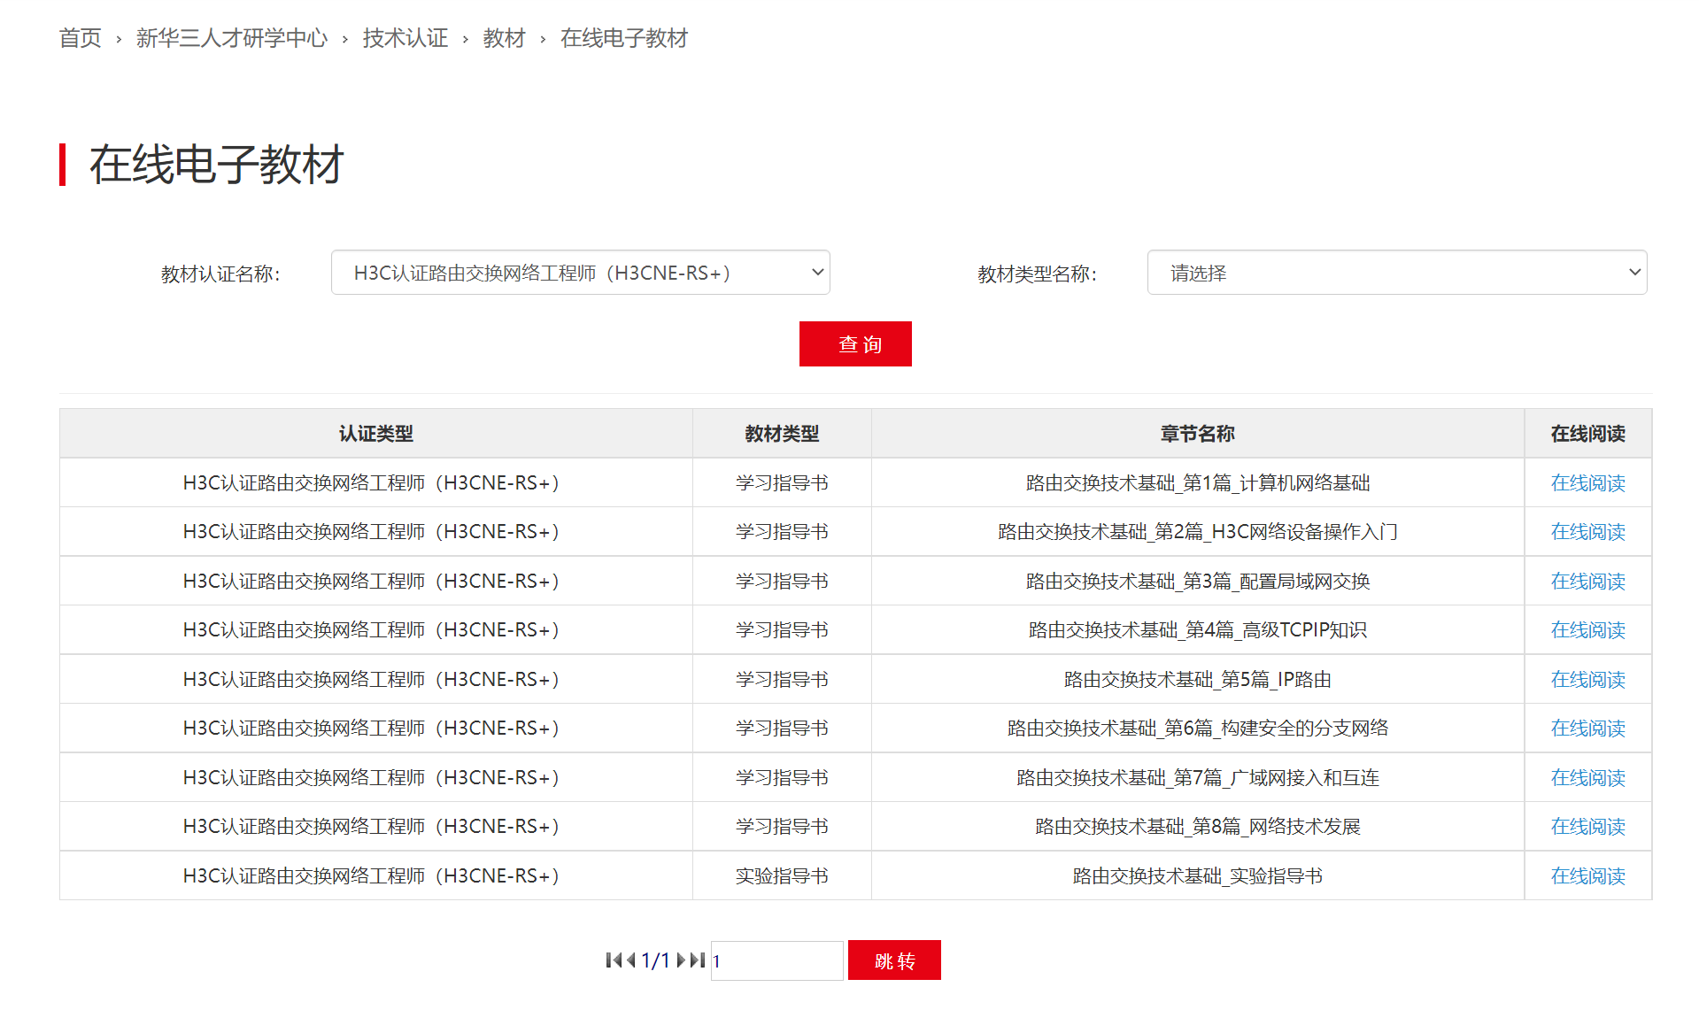Click the 教材类型 column header
This screenshot has width=1699, height=1010.
click(782, 434)
